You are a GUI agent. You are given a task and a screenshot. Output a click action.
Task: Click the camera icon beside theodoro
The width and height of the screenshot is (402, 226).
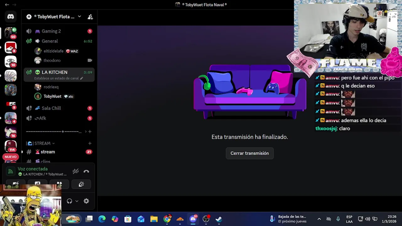click(90, 60)
